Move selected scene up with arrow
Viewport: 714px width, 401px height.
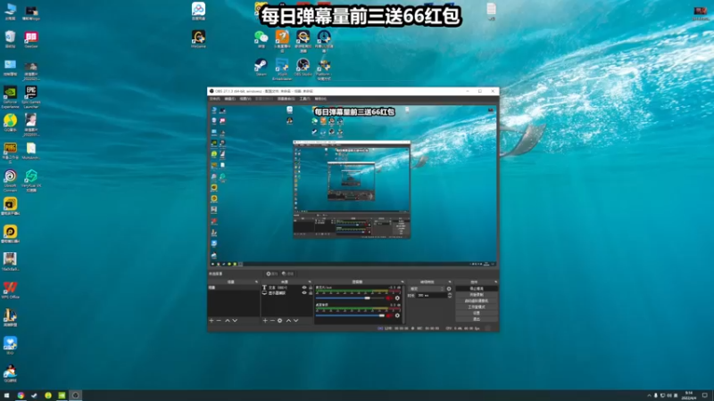(228, 321)
